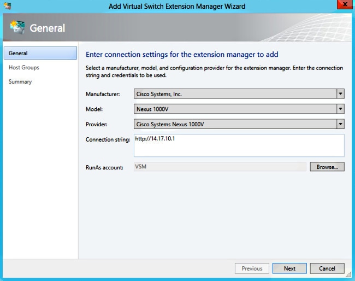Cancel the wizard
The image size is (355, 281).
pyautogui.click(x=327, y=268)
